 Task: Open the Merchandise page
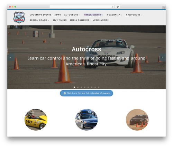pyautogui.click(x=101, y=20)
